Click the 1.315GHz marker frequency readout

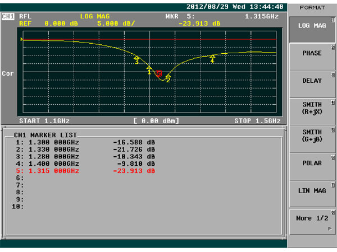[x=262, y=16]
